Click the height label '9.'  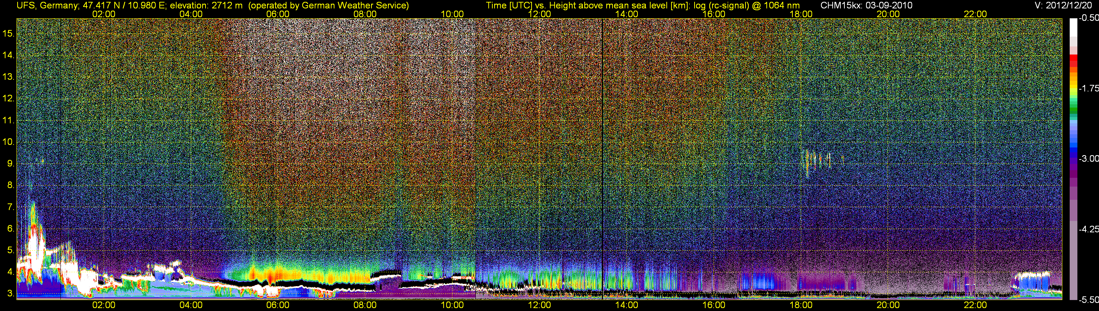pyautogui.click(x=11, y=164)
